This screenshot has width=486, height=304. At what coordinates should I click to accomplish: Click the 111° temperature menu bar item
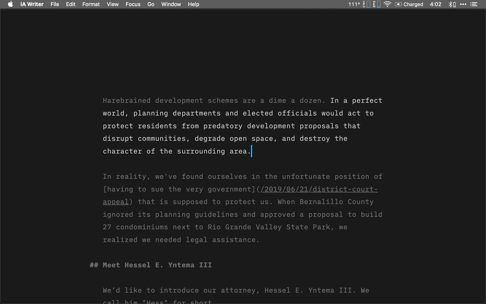354,4
